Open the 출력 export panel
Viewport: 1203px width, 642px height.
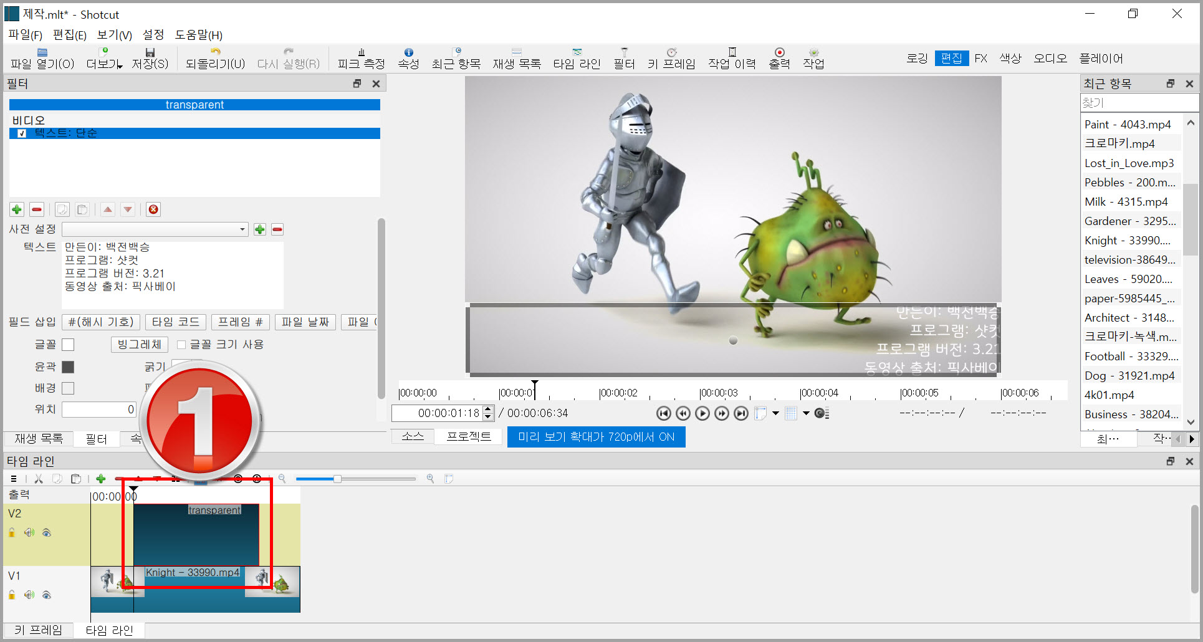pyautogui.click(x=779, y=59)
